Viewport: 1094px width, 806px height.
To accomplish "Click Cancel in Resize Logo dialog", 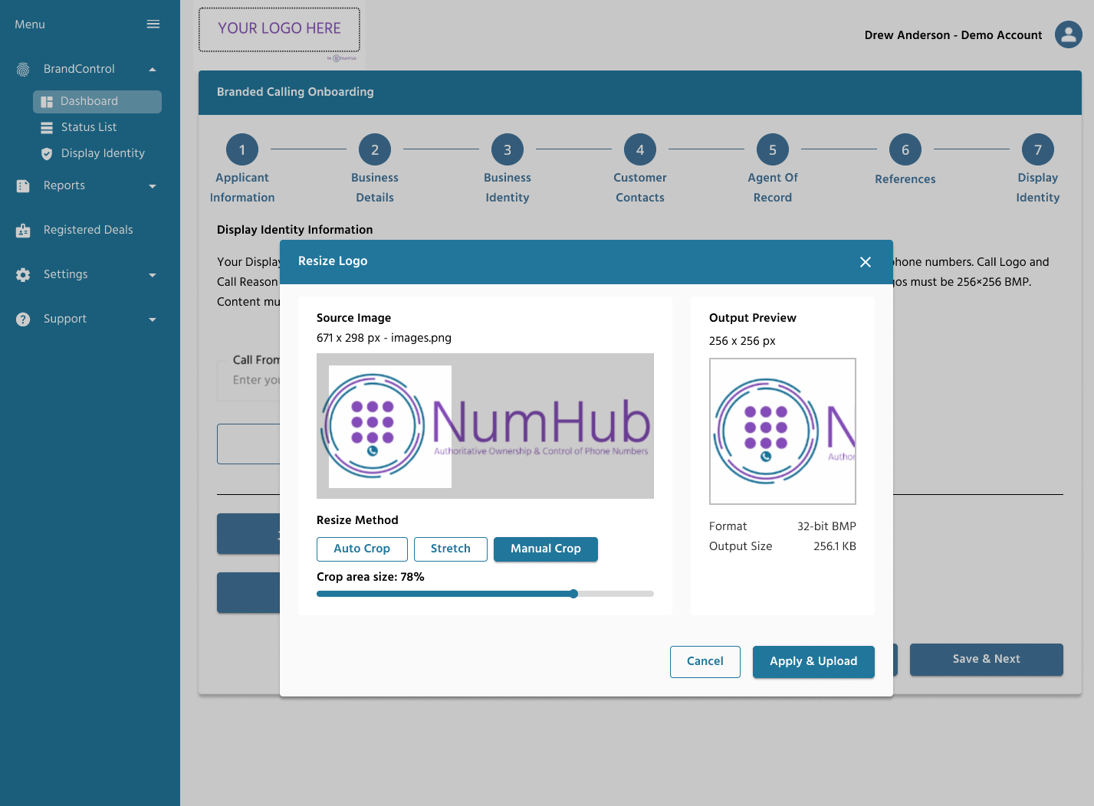I will (x=705, y=662).
